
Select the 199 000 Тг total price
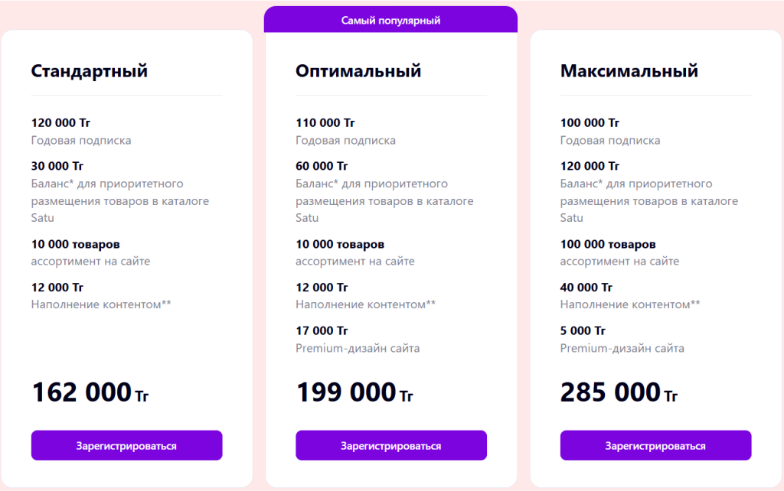[x=354, y=392]
